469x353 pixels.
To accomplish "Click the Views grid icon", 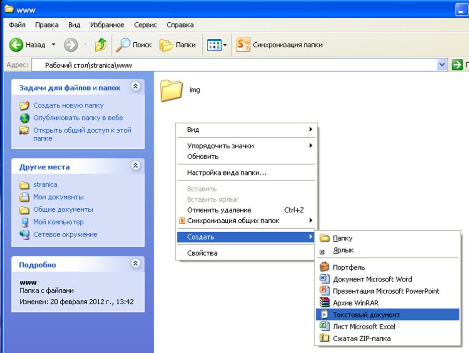I will tap(214, 45).
